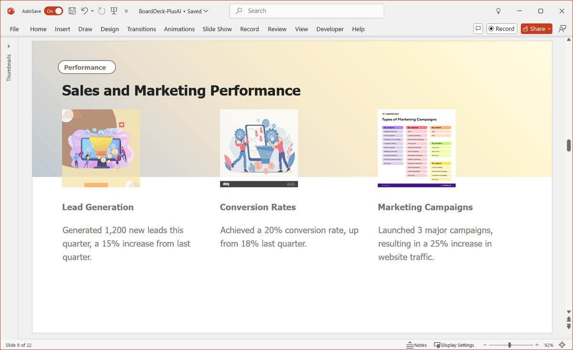Click the person presence icon near Share
This screenshot has width=573, height=350.
pyautogui.click(x=562, y=29)
